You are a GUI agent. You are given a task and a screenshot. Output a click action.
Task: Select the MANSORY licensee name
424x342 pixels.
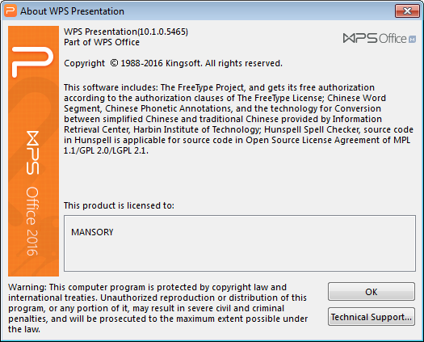tap(92, 232)
